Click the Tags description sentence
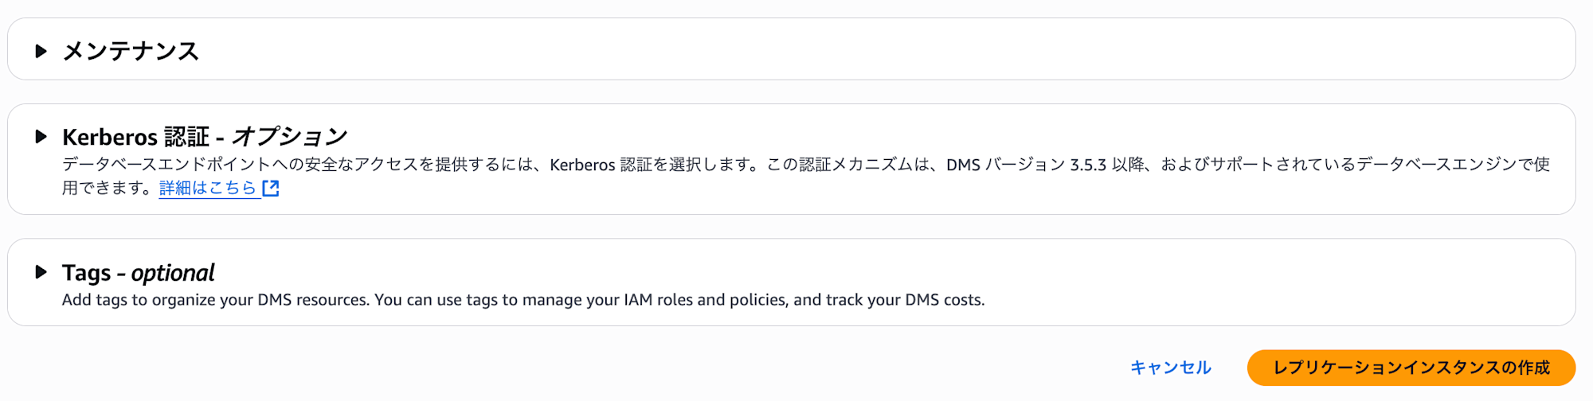1593x401 pixels. coord(523,300)
